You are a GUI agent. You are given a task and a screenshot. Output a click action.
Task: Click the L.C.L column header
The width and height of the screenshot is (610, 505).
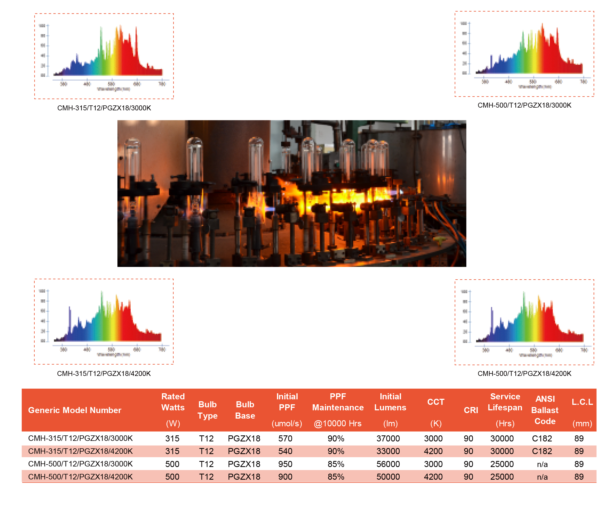(x=582, y=410)
